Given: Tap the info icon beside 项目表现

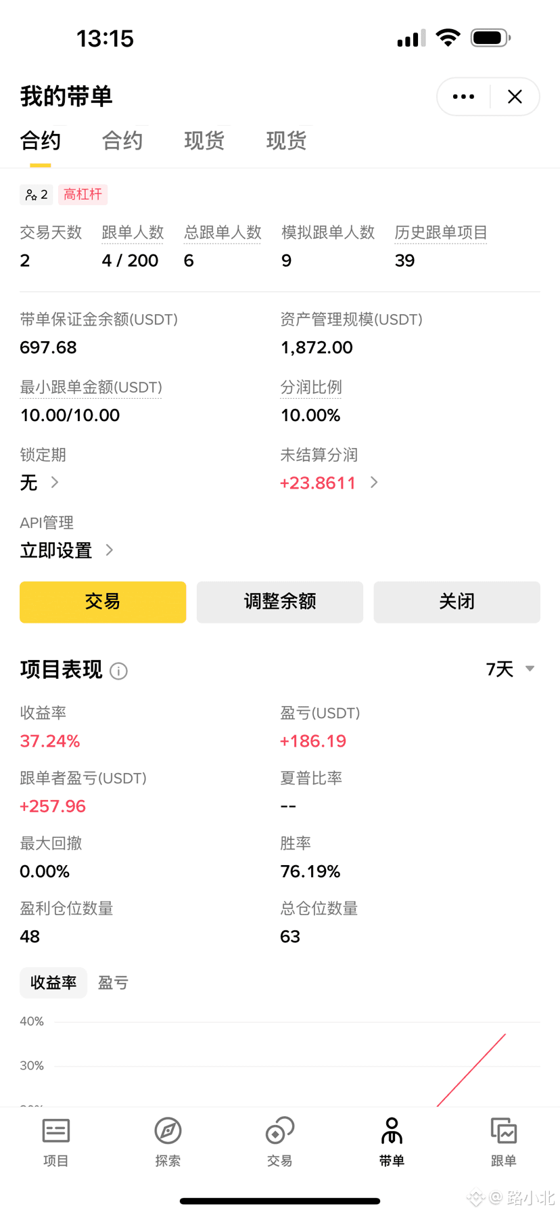Looking at the screenshot, I should (x=118, y=671).
